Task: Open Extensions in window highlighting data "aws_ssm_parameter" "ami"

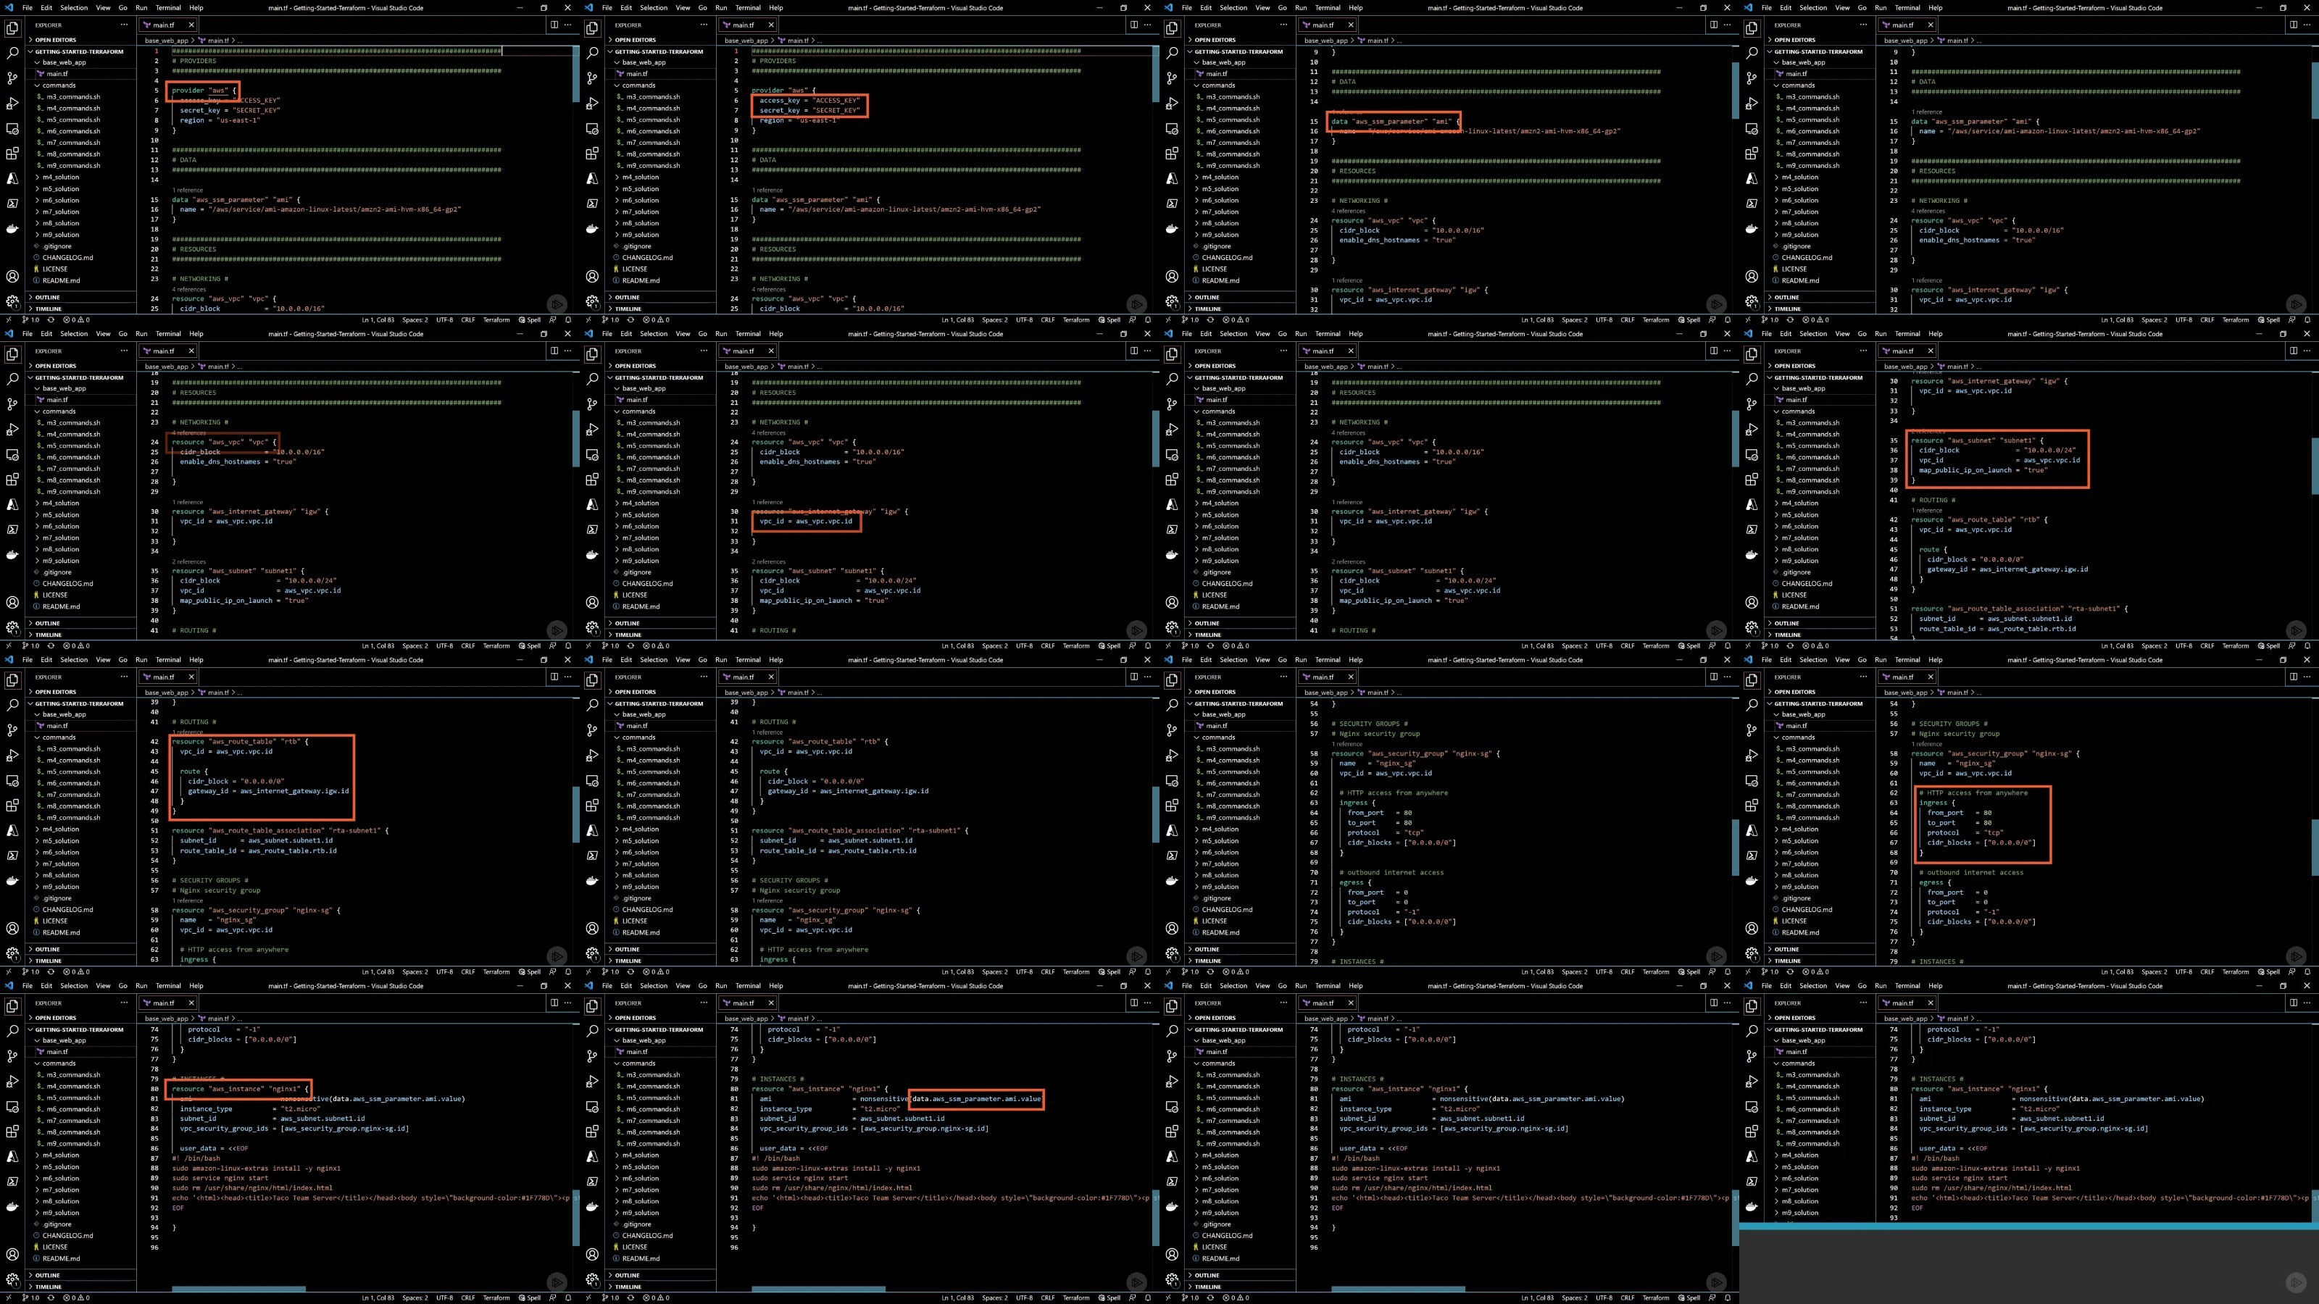Action: click(x=1172, y=154)
